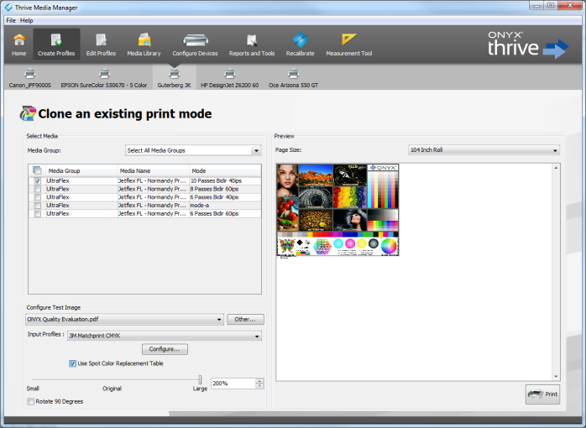
Task: Open the Media Group dropdown
Action: 193,150
